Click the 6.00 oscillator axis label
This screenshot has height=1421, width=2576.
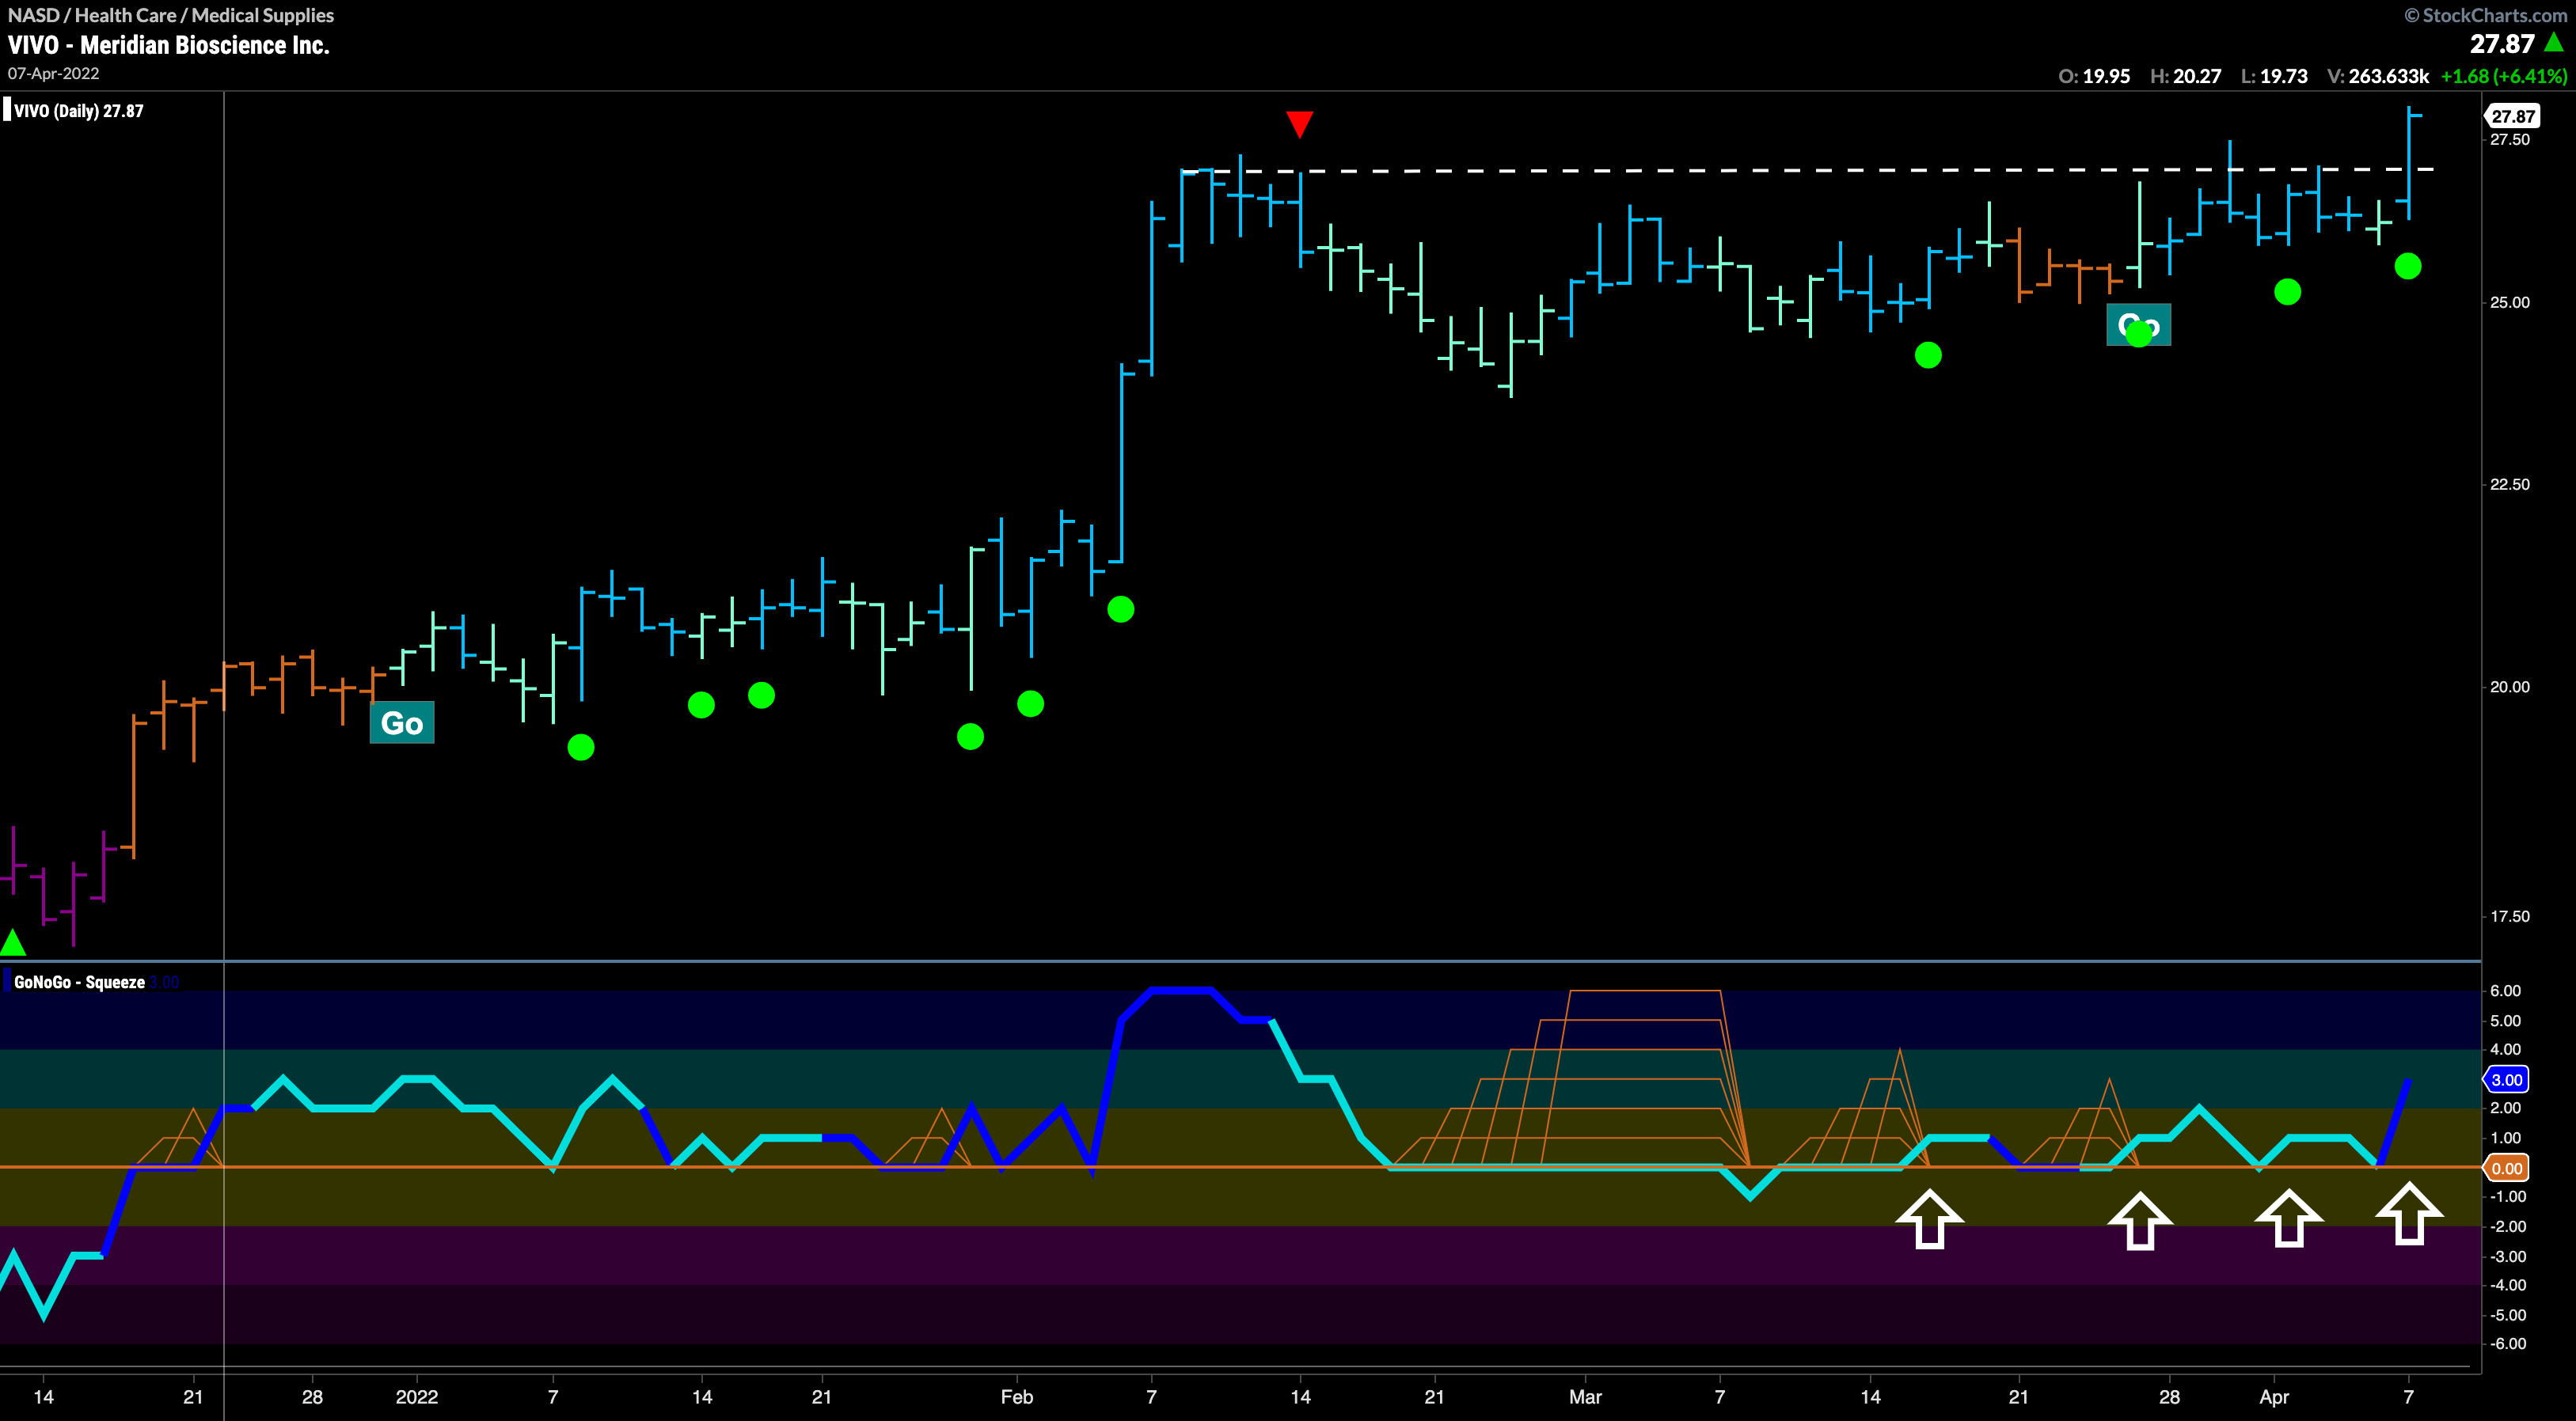[2505, 991]
